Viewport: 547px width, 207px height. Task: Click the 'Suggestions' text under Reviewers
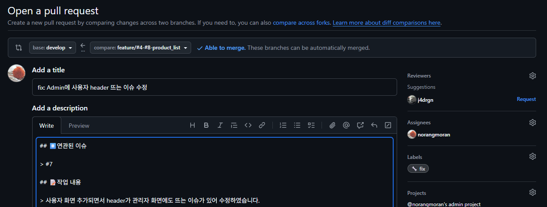point(421,87)
